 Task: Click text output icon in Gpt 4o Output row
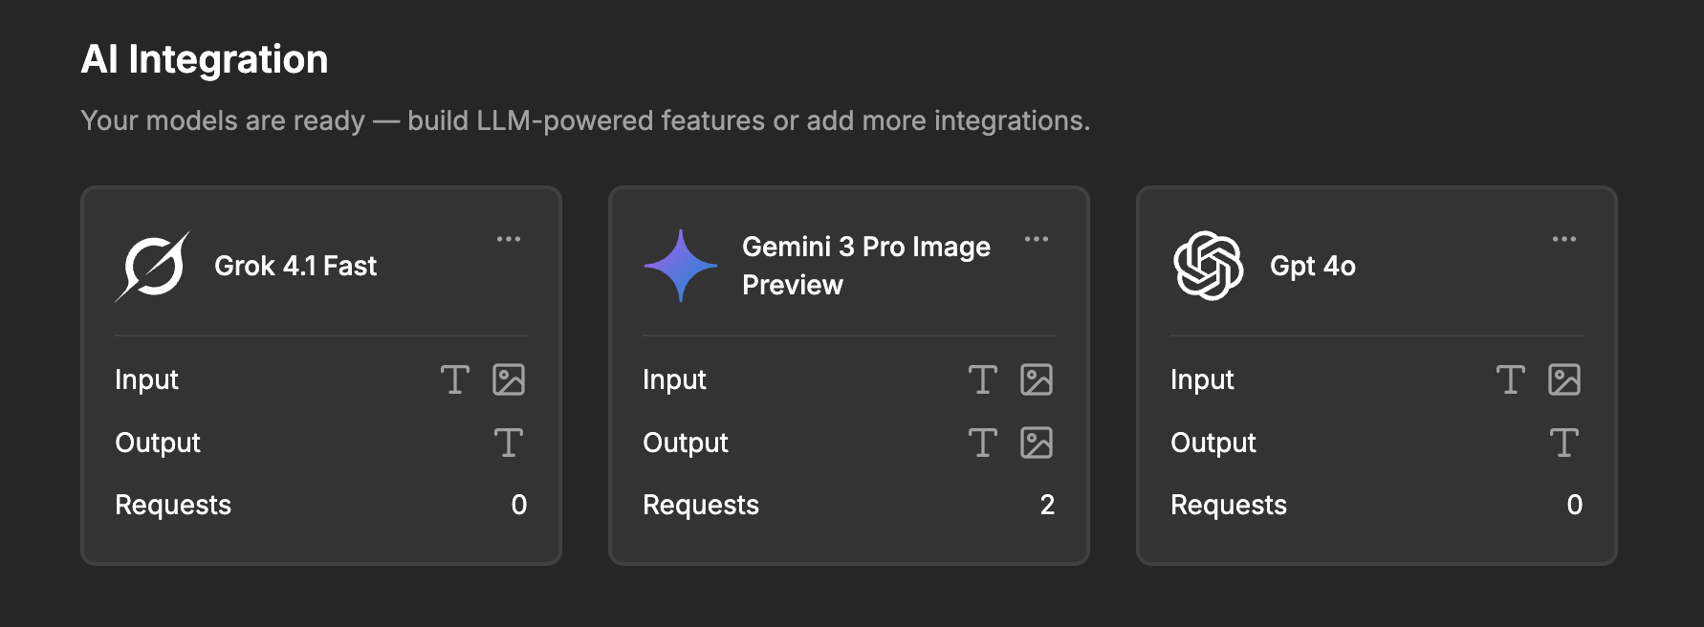click(x=1564, y=443)
